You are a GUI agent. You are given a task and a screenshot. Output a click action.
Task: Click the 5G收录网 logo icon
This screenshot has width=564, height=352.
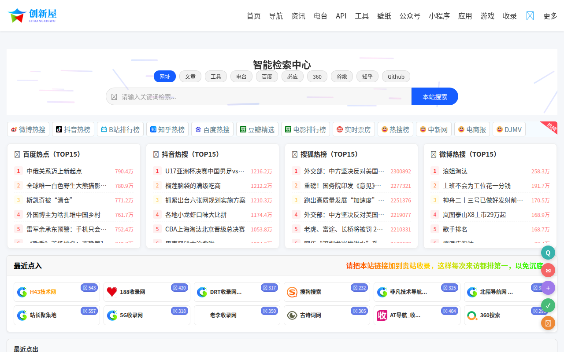tap(112, 315)
